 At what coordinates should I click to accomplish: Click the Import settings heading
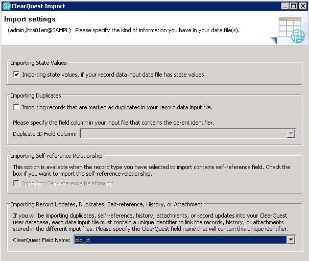coord(30,19)
